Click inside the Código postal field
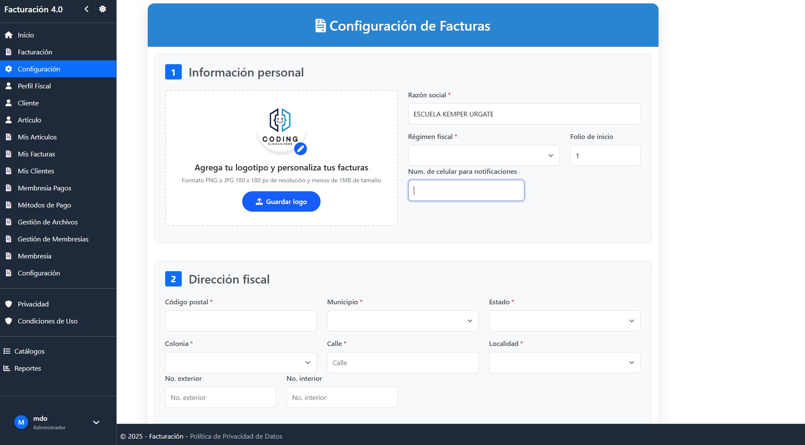This screenshot has height=445, width=805. [x=241, y=321]
